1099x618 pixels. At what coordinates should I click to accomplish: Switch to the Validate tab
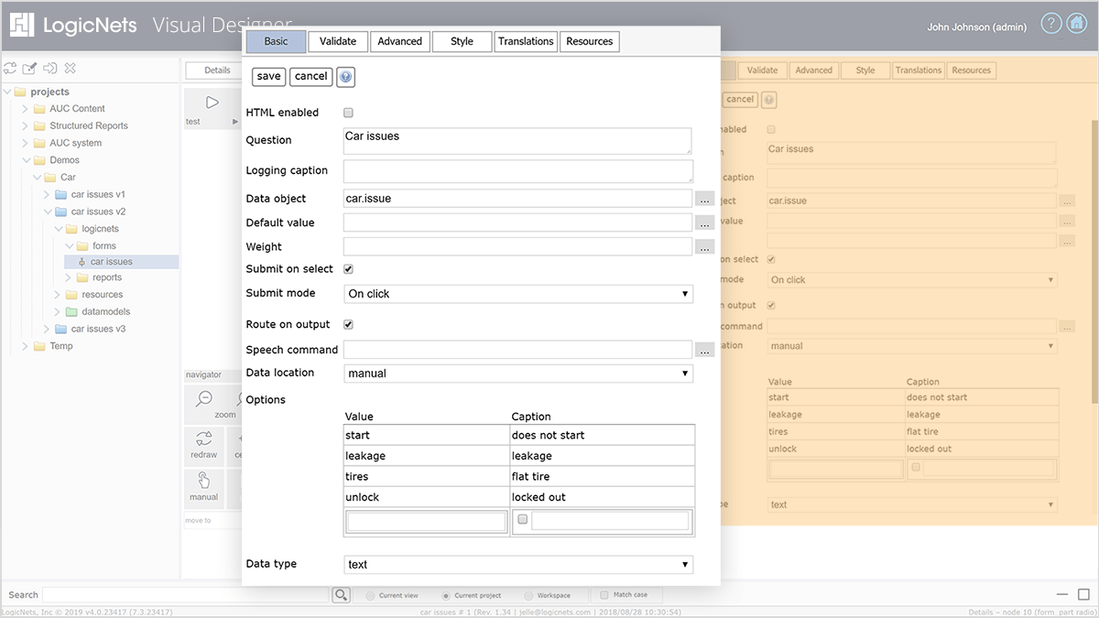click(x=338, y=41)
